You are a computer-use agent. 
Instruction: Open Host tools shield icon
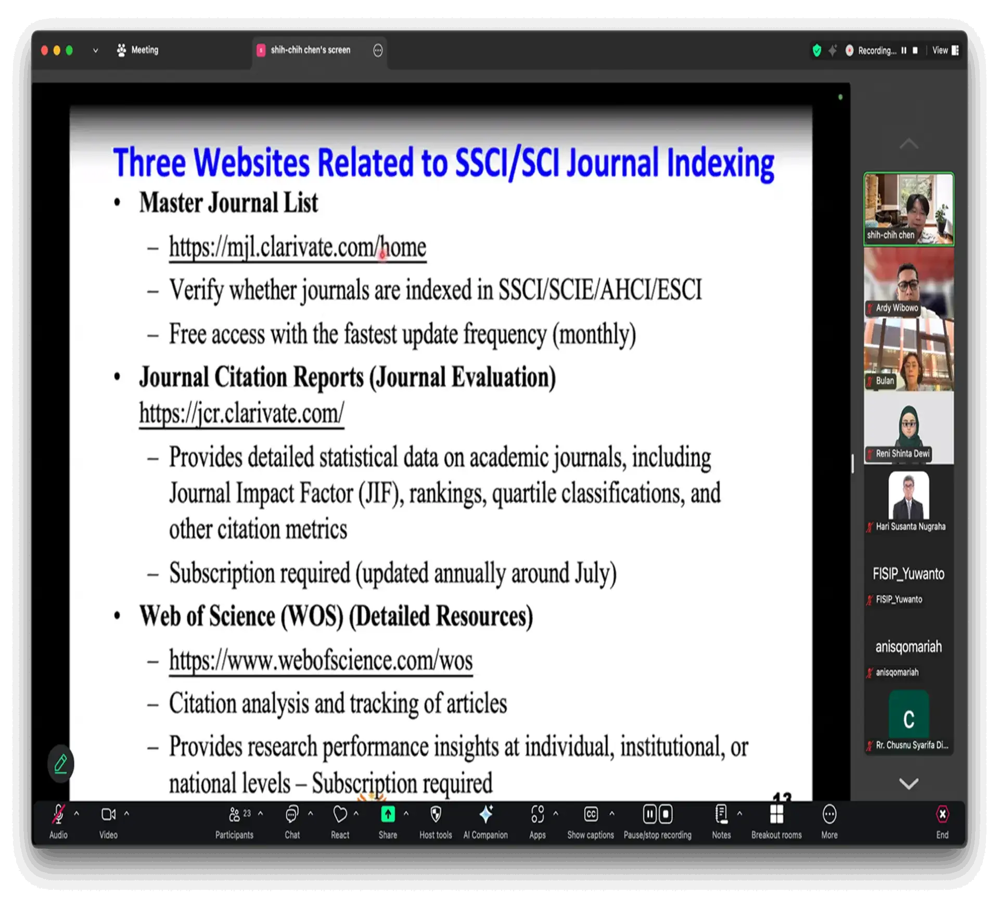(436, 815)
